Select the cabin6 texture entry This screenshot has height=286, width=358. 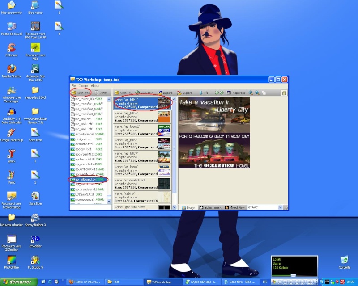click(x=142, y=197)
